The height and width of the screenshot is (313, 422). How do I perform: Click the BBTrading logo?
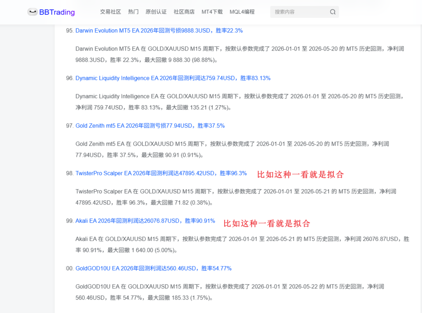(51, 12)
